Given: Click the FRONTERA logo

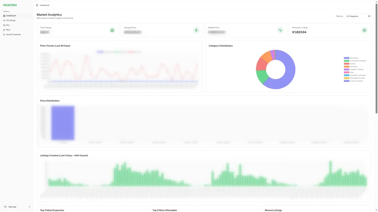Looking at the screenshot, I should [10, 5].
